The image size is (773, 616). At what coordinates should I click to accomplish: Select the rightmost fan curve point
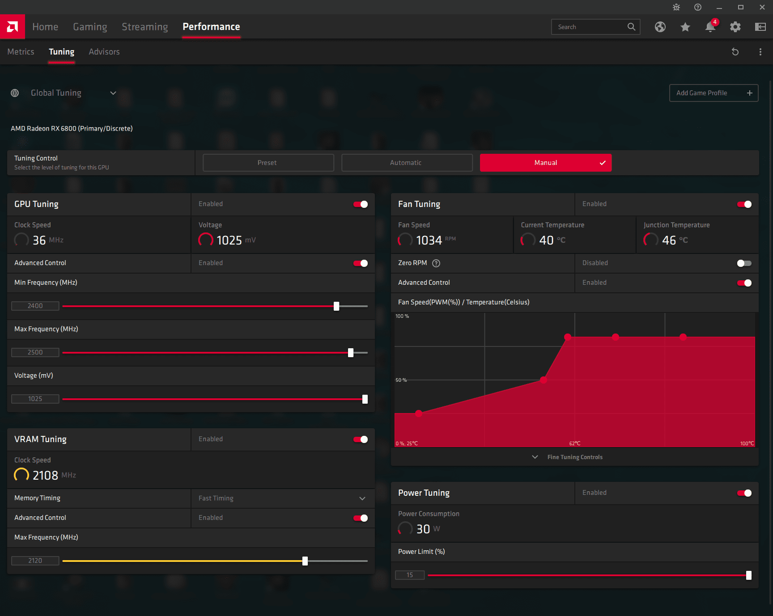(x=683, y=337)
